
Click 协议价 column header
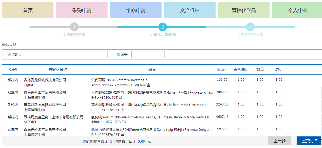point(222,70)
